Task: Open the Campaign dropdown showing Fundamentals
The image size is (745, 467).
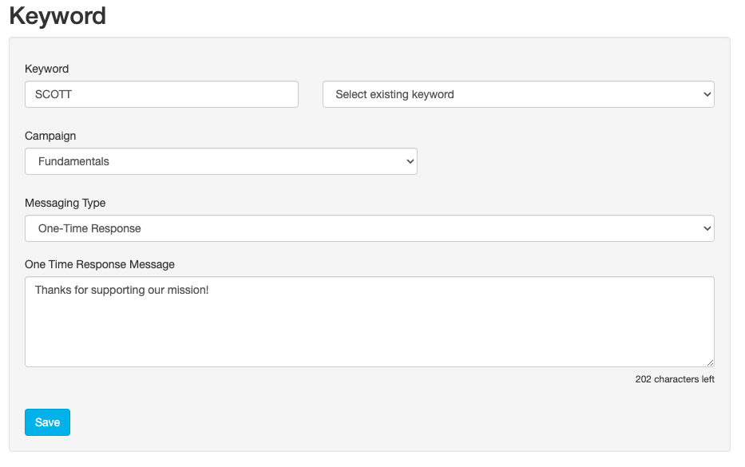Action: click(x=220, y=161)
